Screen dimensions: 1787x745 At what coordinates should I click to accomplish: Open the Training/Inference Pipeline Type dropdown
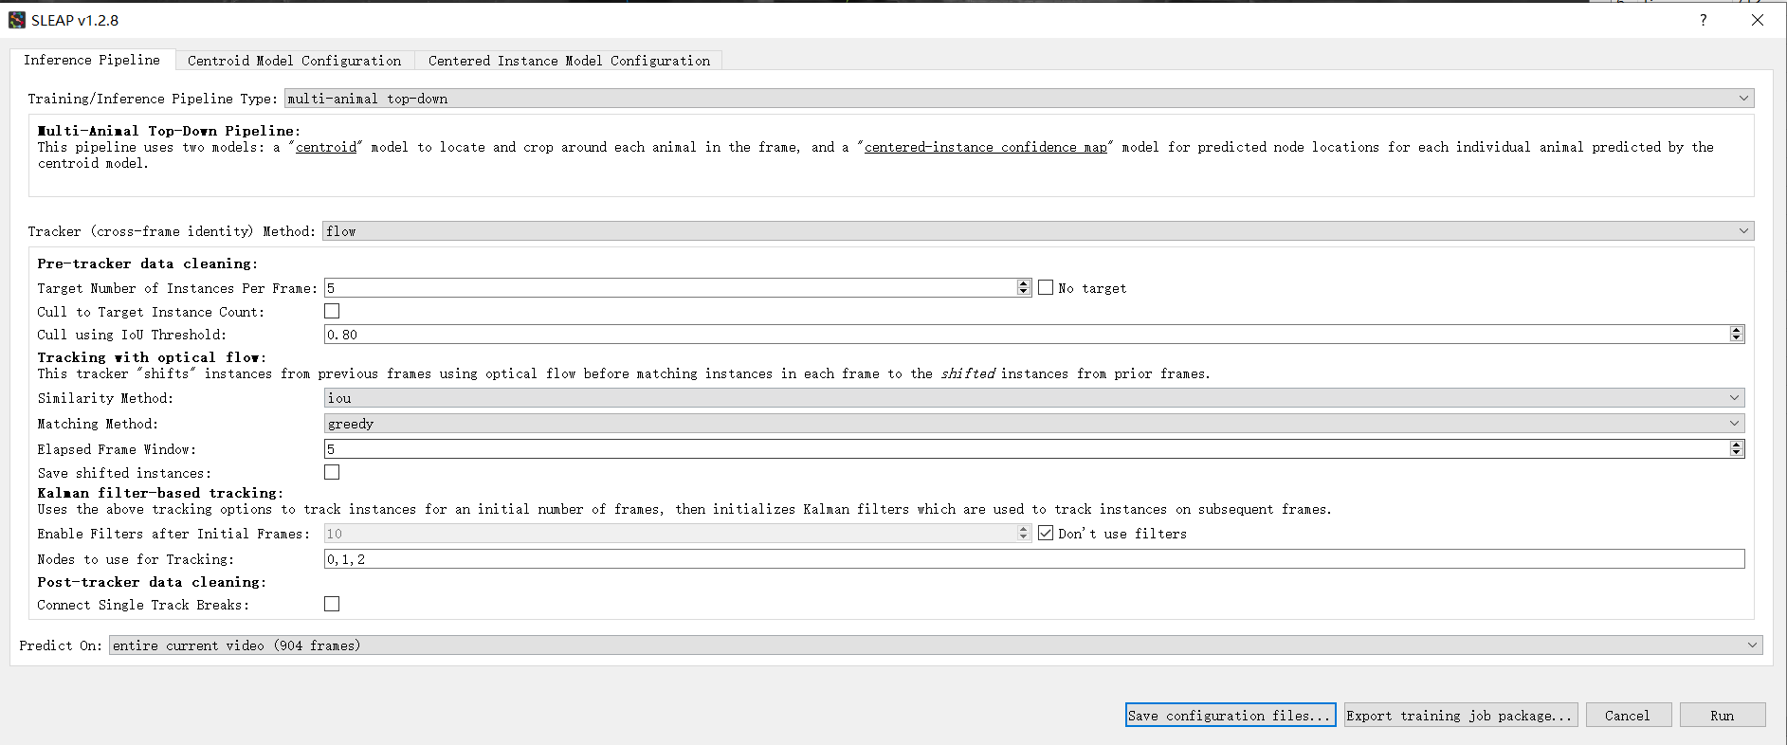tap(1019, 99)
